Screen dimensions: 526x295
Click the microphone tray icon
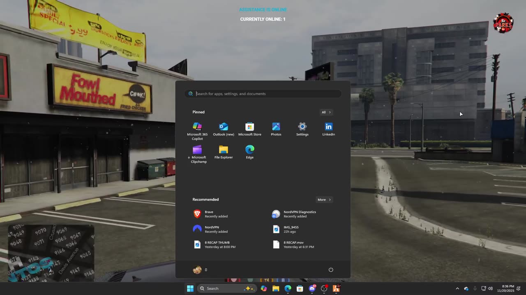475,288
